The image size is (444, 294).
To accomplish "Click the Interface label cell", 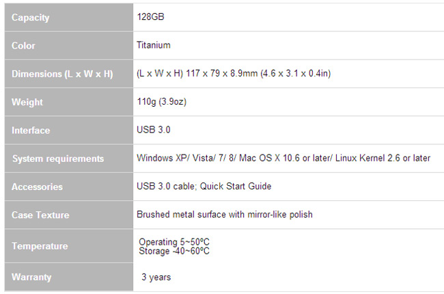I will pyautogui.click(x=31, y=130).
